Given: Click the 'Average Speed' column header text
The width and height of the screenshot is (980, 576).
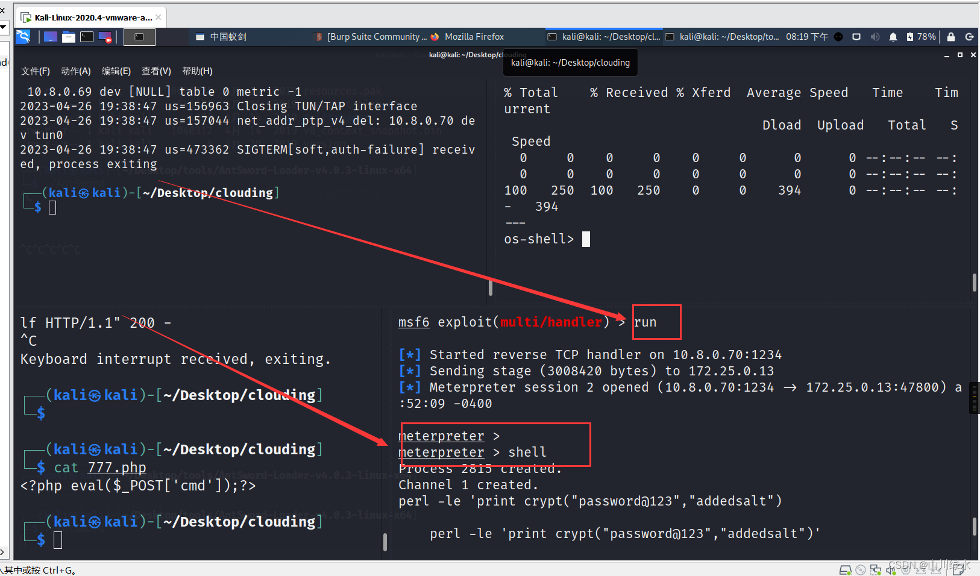Looking at the screenshot, I should pyautogui.click(x=797, y=93).
